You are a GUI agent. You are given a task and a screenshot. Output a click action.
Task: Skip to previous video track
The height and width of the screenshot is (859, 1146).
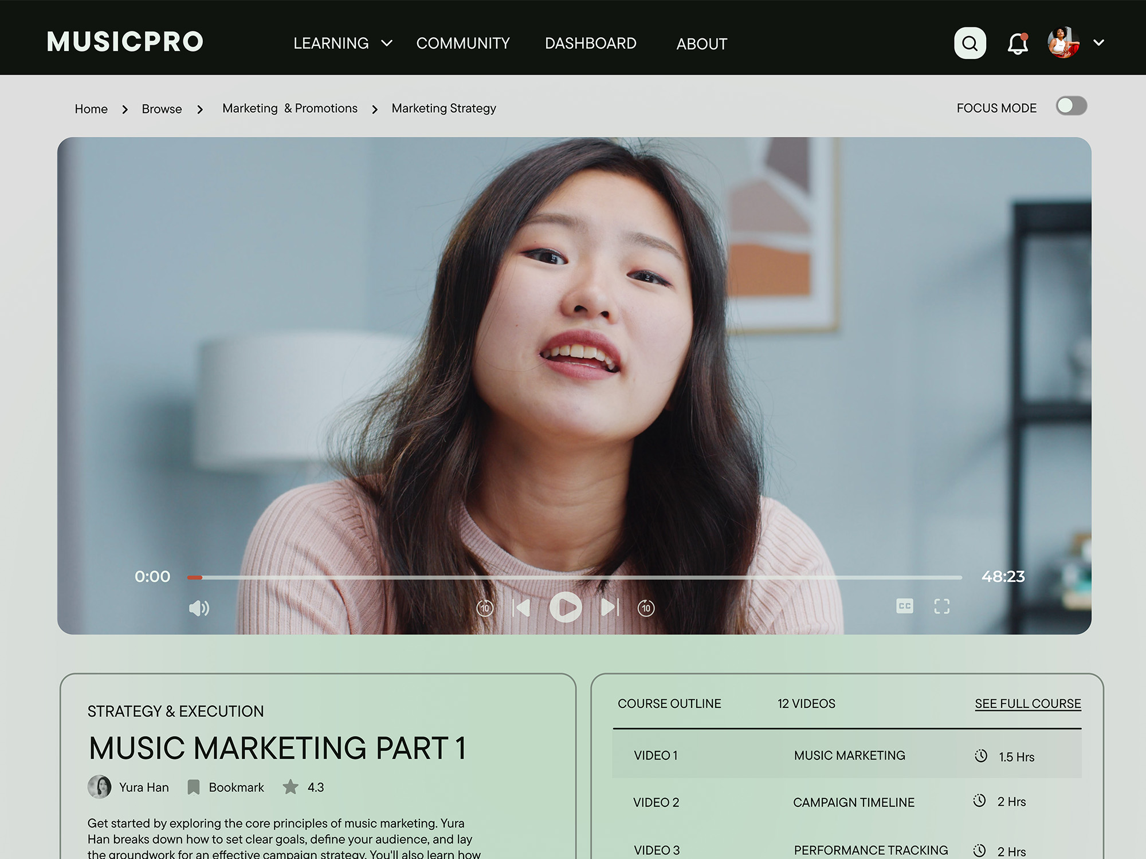click(x=521, y=608)
